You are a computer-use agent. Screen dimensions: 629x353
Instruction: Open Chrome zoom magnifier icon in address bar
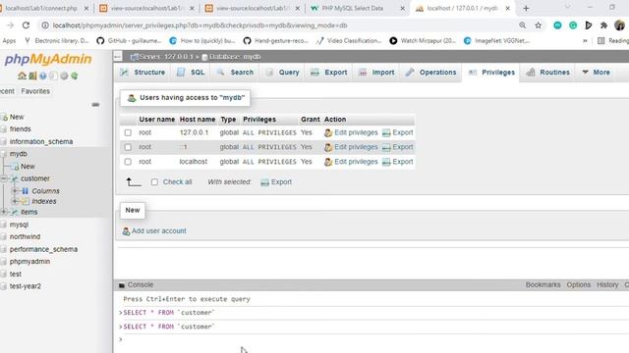click(522, 25)
